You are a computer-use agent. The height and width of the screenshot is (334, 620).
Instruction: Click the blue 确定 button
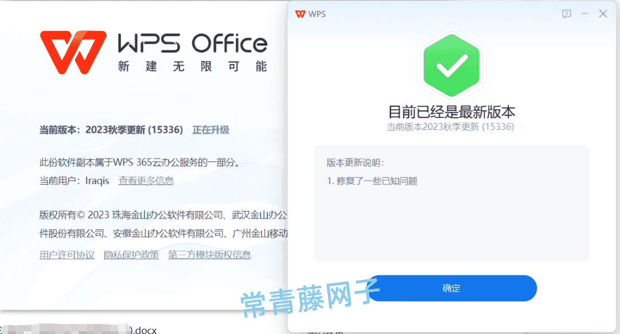452,288
